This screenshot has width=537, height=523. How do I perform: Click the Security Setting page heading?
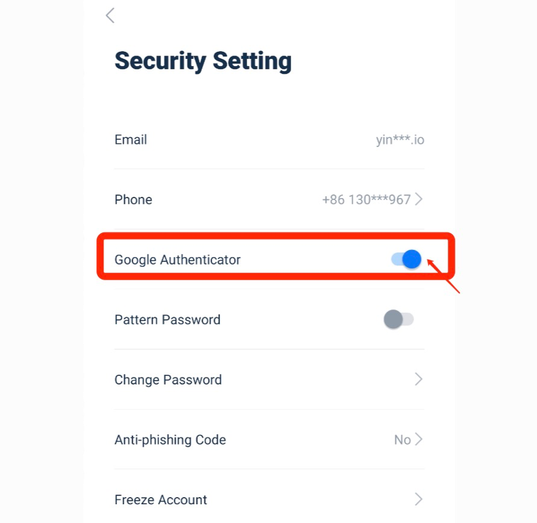coord(203,61)
